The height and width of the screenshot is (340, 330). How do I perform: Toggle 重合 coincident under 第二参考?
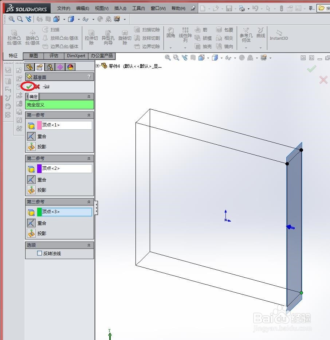coord(31,180)
